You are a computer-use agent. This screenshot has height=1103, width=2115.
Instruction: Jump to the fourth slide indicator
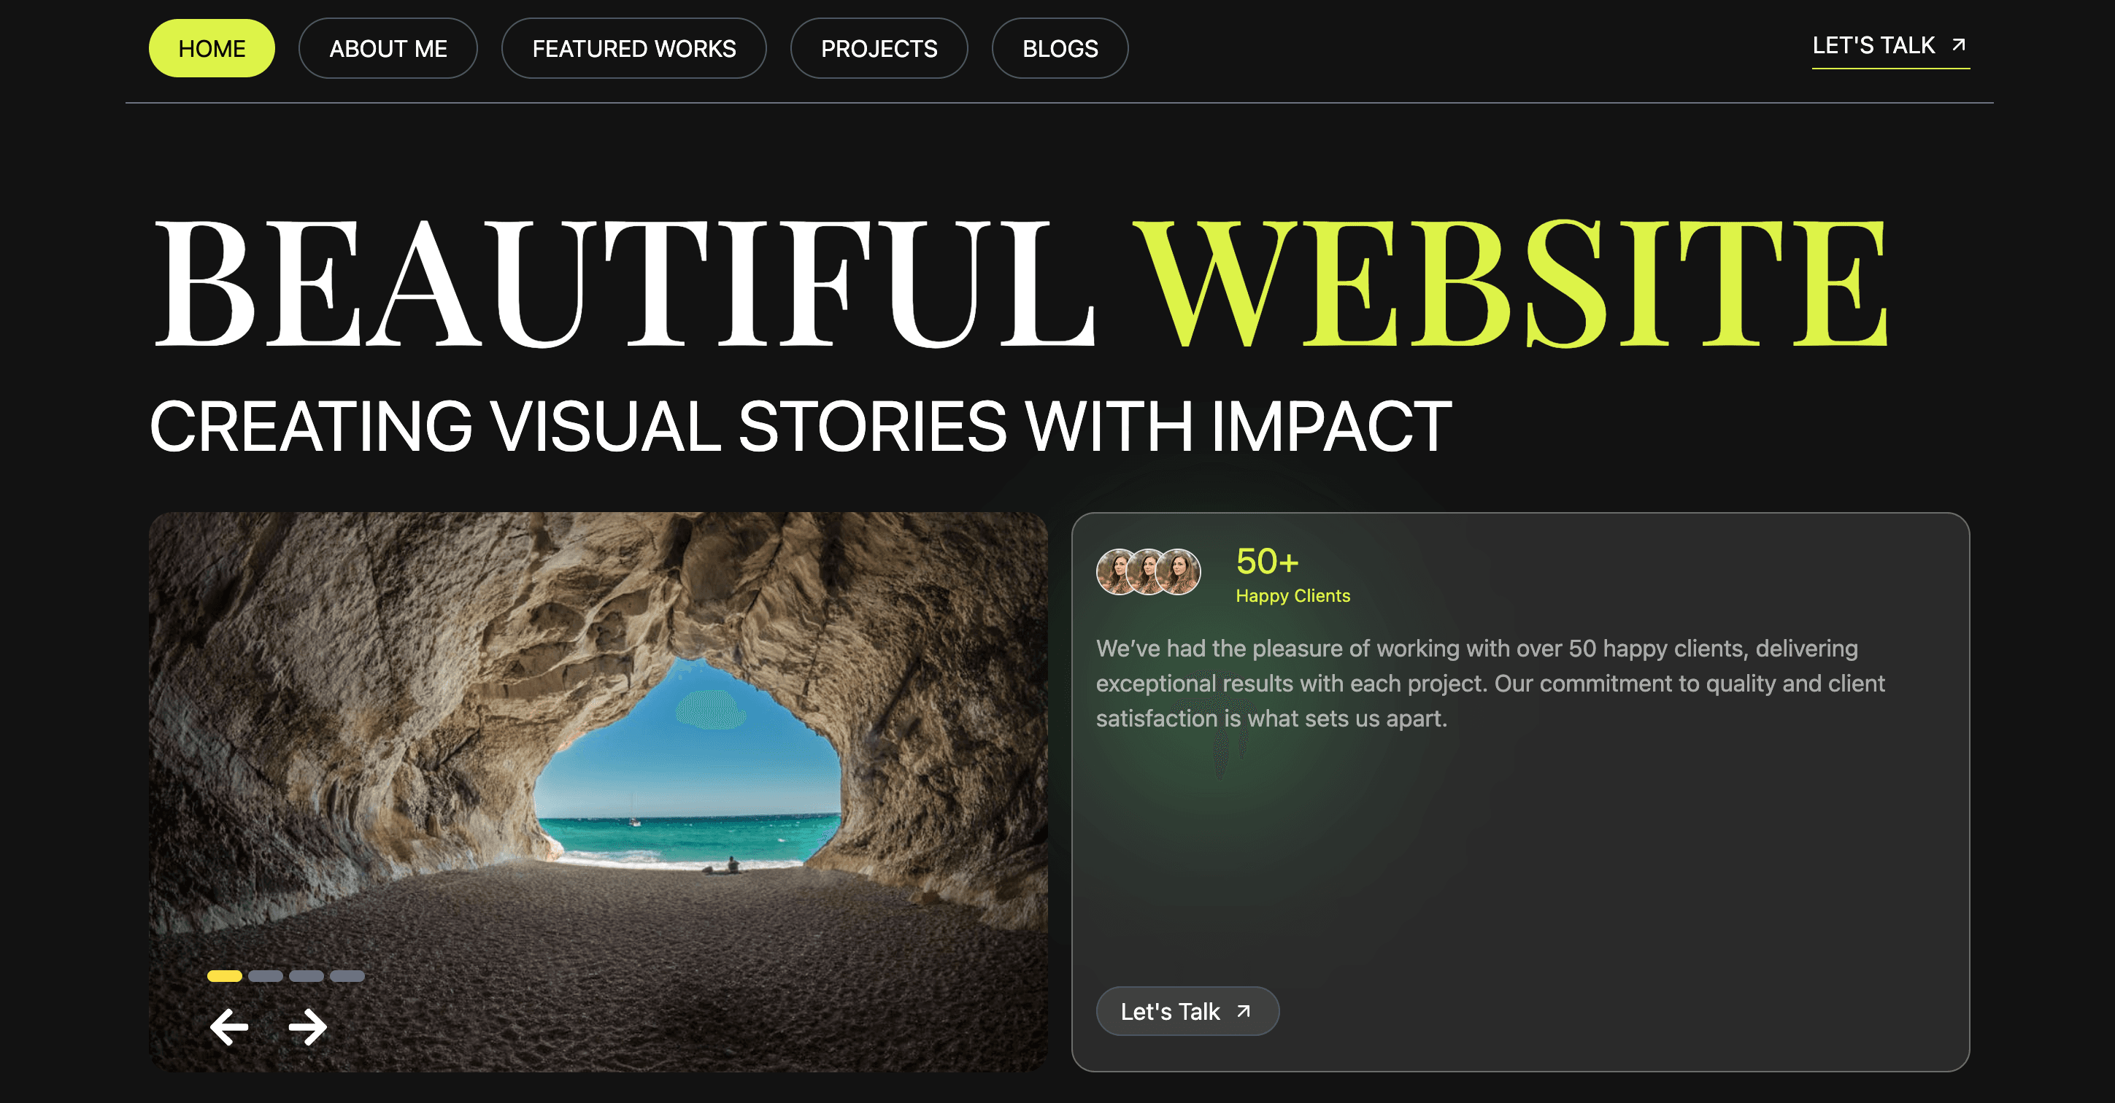click(347, 976)
